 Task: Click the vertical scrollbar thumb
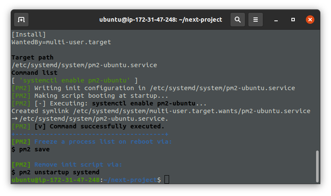point(317,166)
